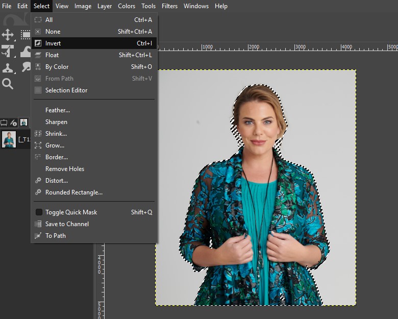This screenshot has height=319, width=398.
Task: Toggle Quick Mask checkbox
Action: click(39, 212)
